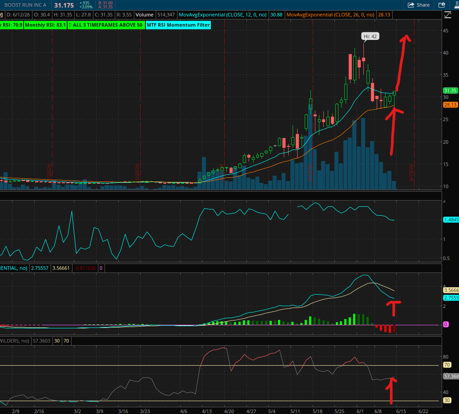Click the close value C: 31.35
Viewport: 459px width, 414px height.
tap(103, 15)
